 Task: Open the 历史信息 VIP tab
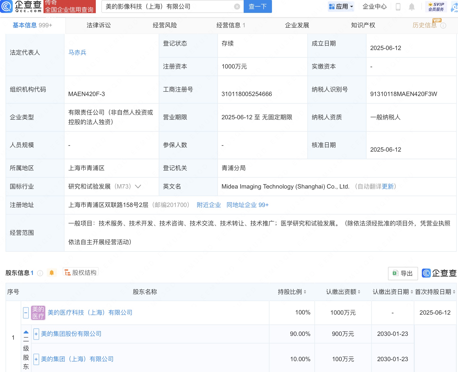[425, 26]
